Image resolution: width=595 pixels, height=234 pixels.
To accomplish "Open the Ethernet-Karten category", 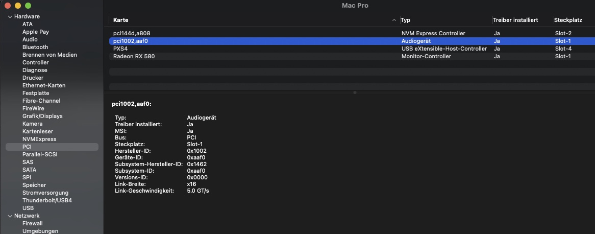I will pos(44,85).
